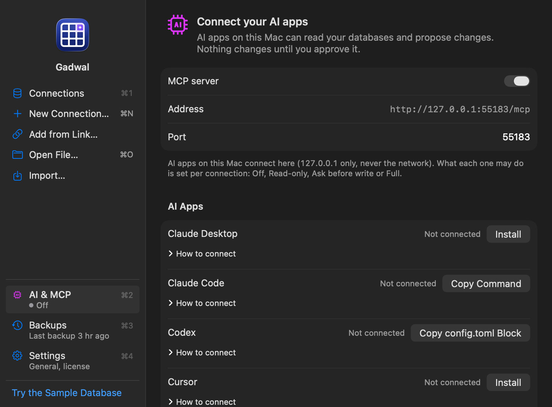Click the Connections database cylinder icon
552x407 pixels.
pos(17,93)
